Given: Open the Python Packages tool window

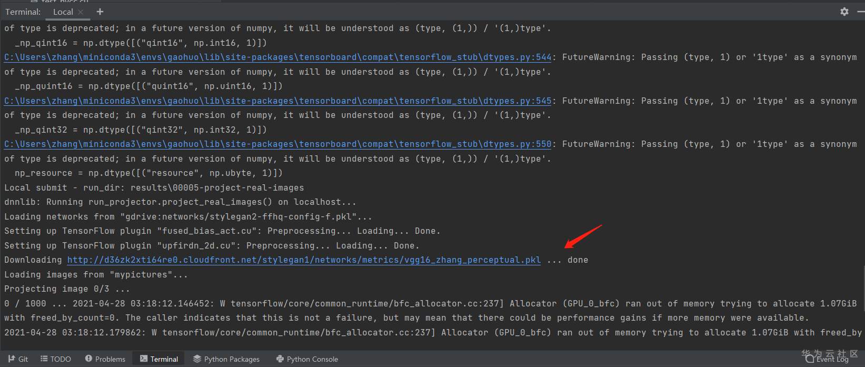Looking at the screenshot, I should [x=226, y=359].
